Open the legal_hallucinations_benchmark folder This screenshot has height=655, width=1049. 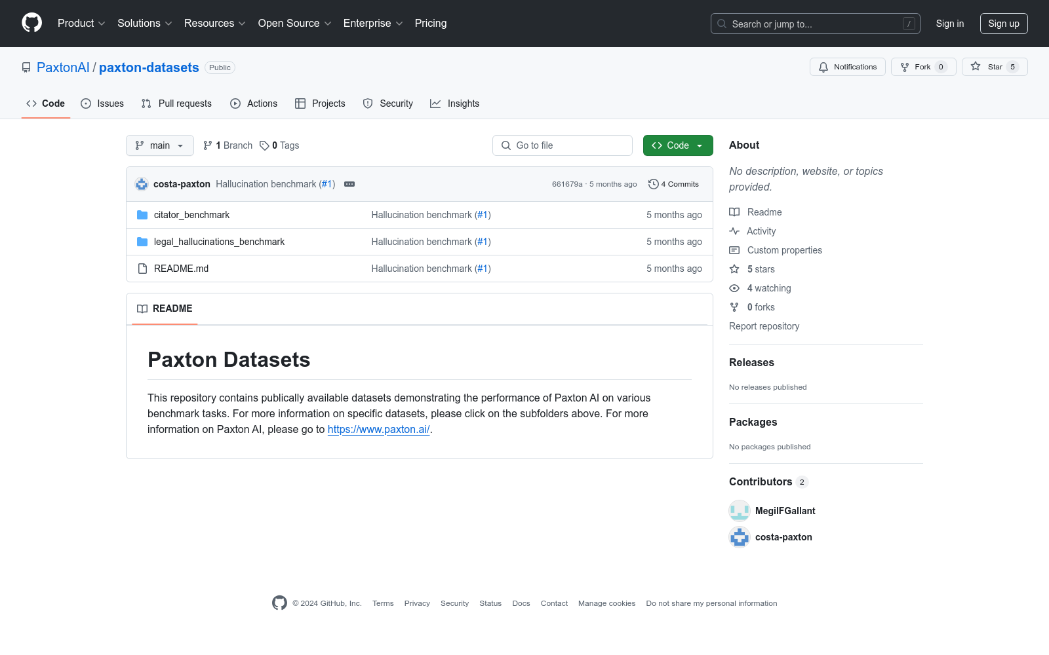pos(219,242)
